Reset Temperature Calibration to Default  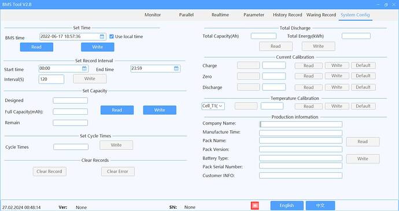363,106
